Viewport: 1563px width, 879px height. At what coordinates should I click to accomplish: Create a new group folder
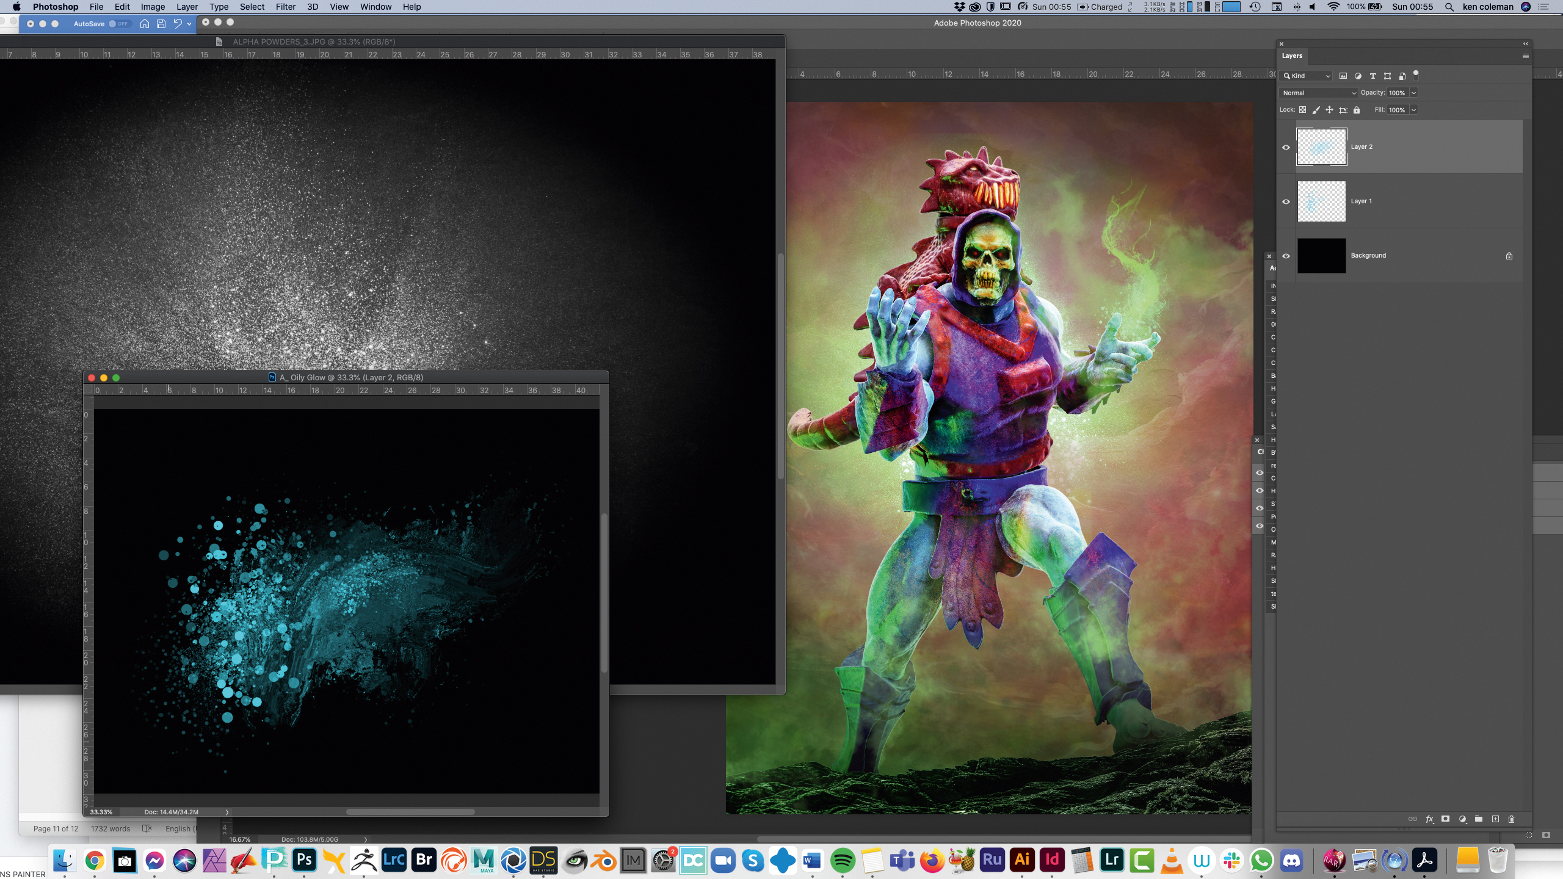1479,819
